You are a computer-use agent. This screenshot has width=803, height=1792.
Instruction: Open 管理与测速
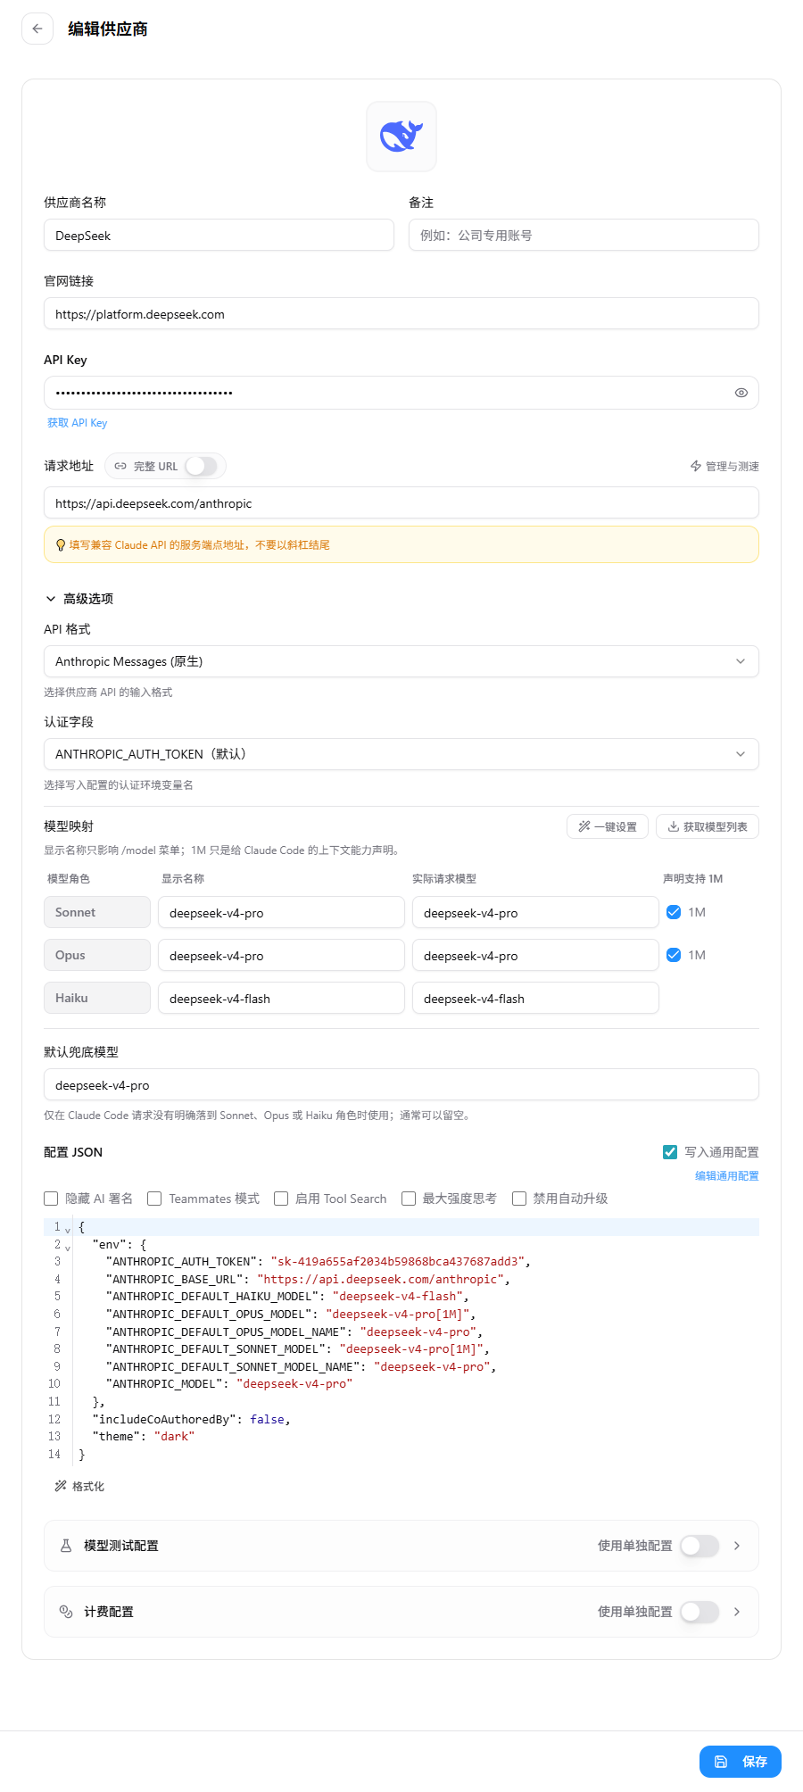point(724,466)
